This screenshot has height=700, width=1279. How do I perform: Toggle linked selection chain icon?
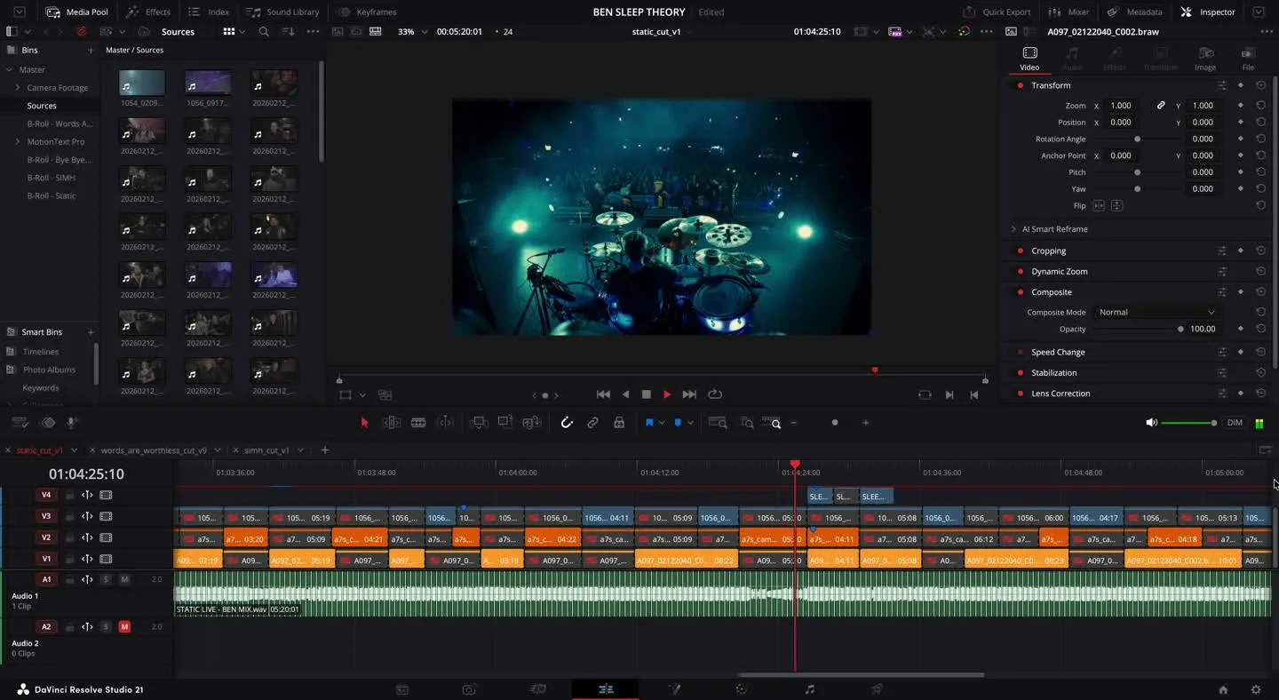592,423
